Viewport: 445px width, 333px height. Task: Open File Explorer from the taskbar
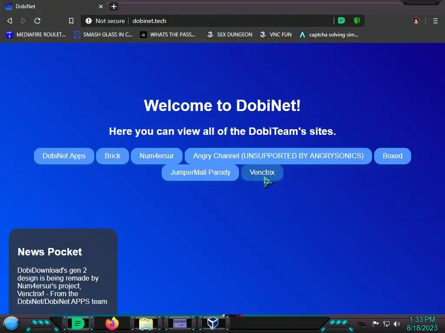pyautogui.click(x=146, y=323)
